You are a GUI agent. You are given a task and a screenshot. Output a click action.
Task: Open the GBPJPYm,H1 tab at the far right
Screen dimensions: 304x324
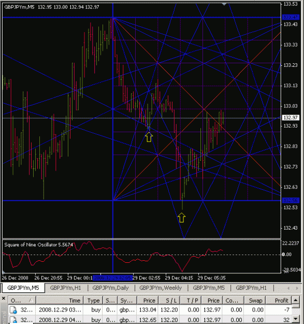251,288
